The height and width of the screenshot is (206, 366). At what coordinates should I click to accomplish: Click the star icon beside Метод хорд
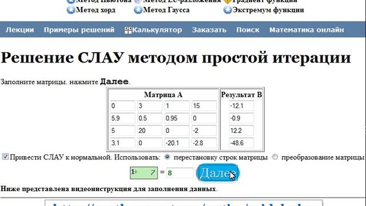71,10
